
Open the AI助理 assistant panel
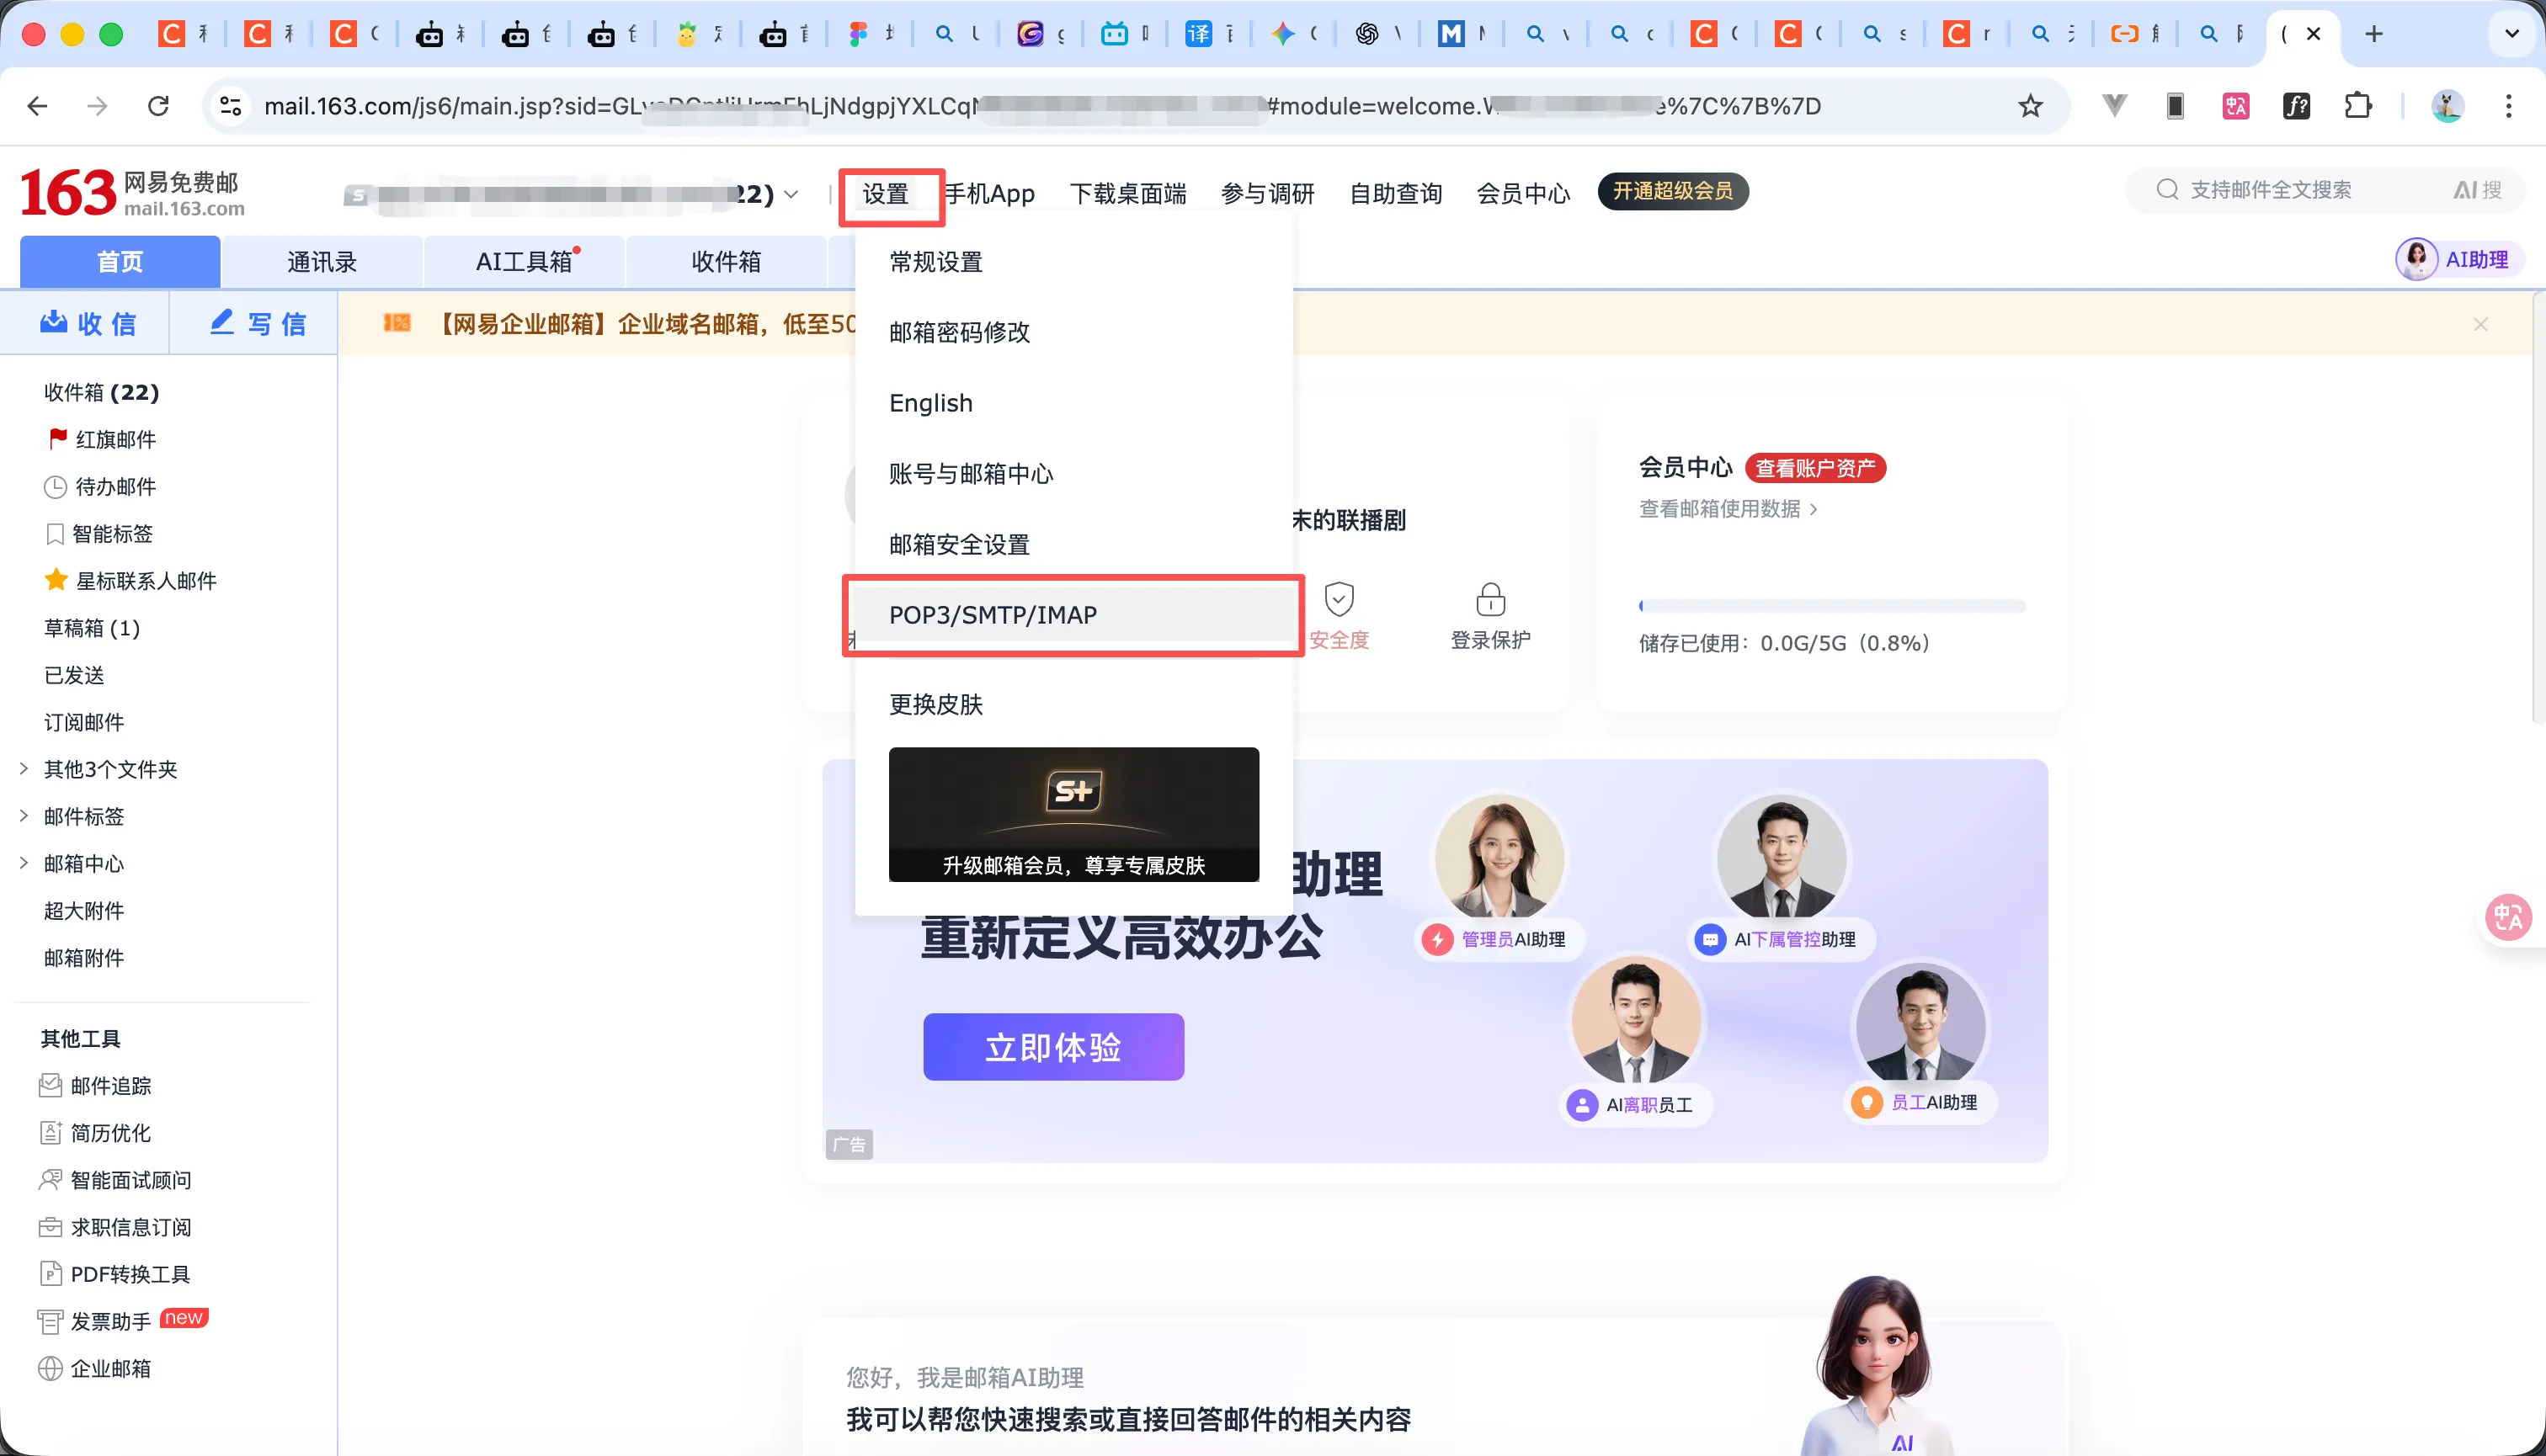(2458, 259)
